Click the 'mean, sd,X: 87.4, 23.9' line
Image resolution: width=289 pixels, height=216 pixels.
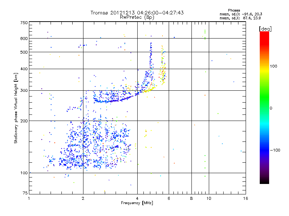240,18
